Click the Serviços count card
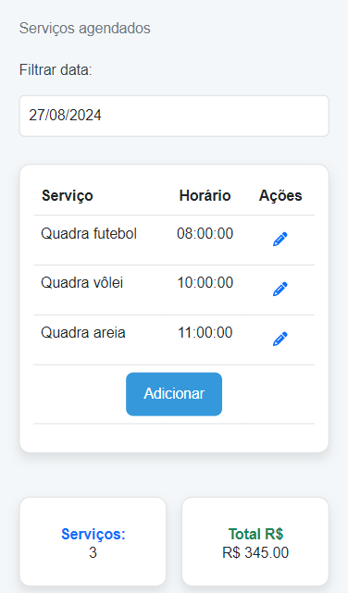 click(x=93, y=541)
